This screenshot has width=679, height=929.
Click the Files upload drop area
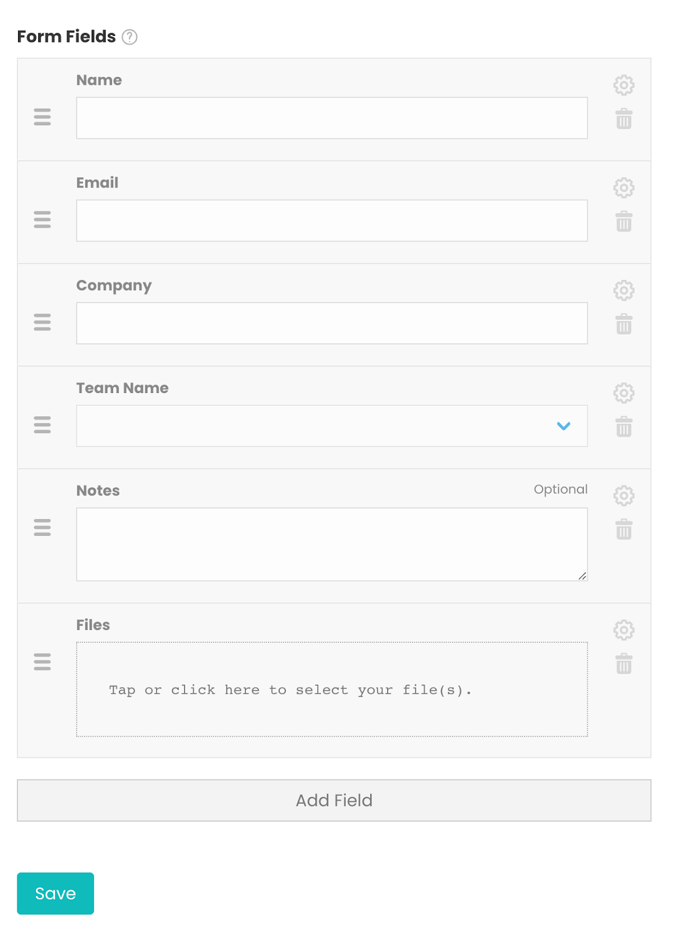(x=331, y=689)
